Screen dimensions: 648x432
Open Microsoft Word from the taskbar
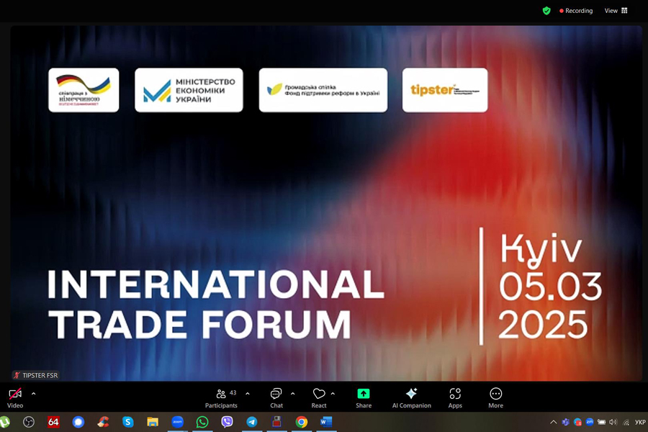pos(326,422)
